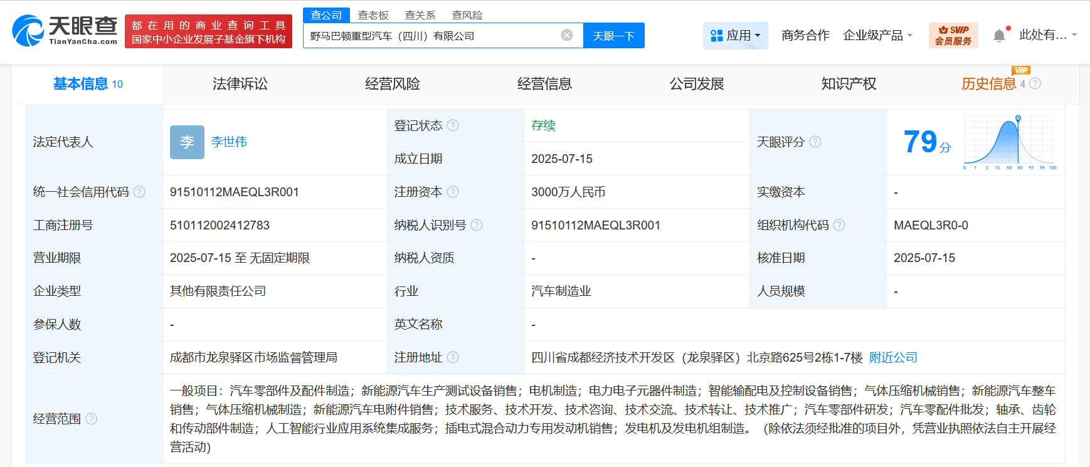The height and width of the screenshot is (467, 1090).
Task: Click the score distribution chart
Action: click(1010, 142)
